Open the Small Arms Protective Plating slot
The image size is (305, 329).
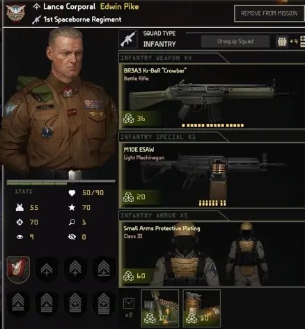[x=212, y=254]
